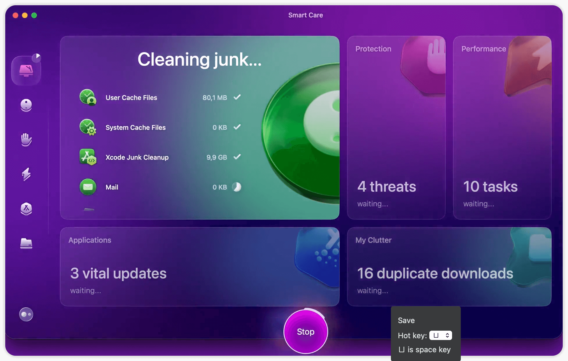
Task: Close the Smart Care window
Action: pos(15,15)
